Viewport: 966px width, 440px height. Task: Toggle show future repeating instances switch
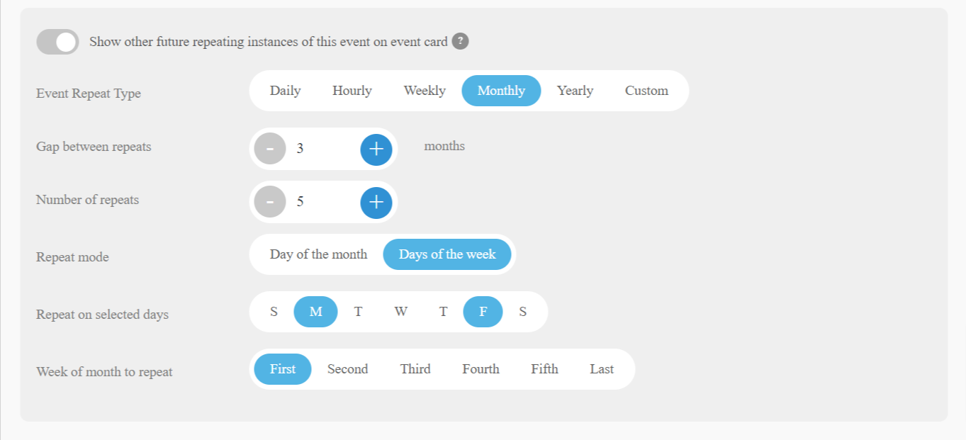[57, 42]
